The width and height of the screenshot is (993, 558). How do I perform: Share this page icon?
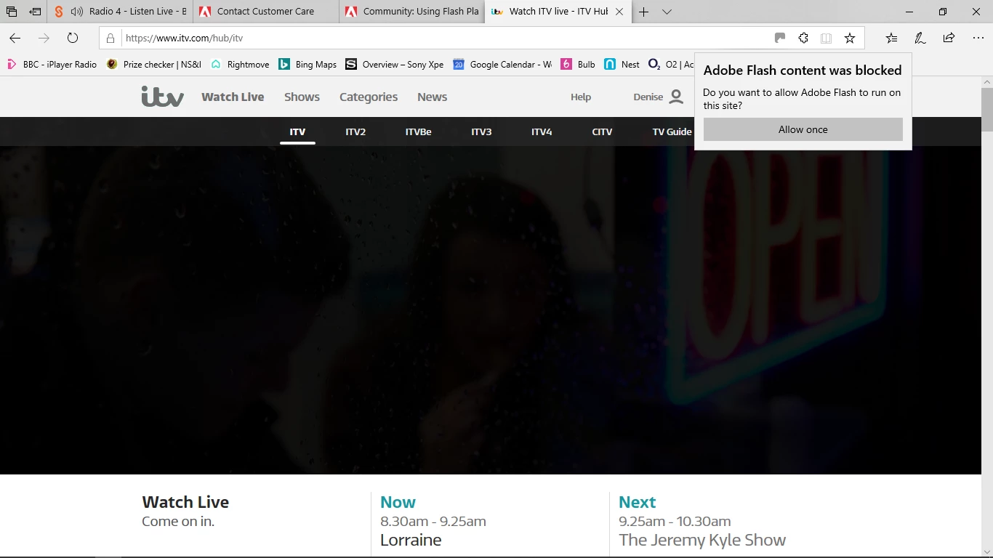coord(949,38)
